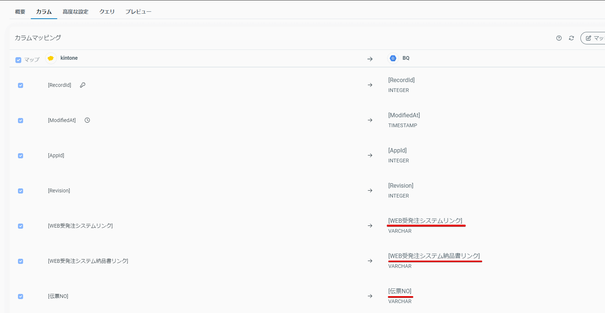This screenshot has width=605, height=313.
Task: Click the arrow in the [ModifiedAt] row
Action: pos(370,120)
